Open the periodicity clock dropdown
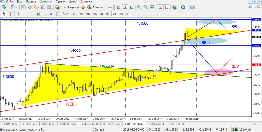 point(185,7)
